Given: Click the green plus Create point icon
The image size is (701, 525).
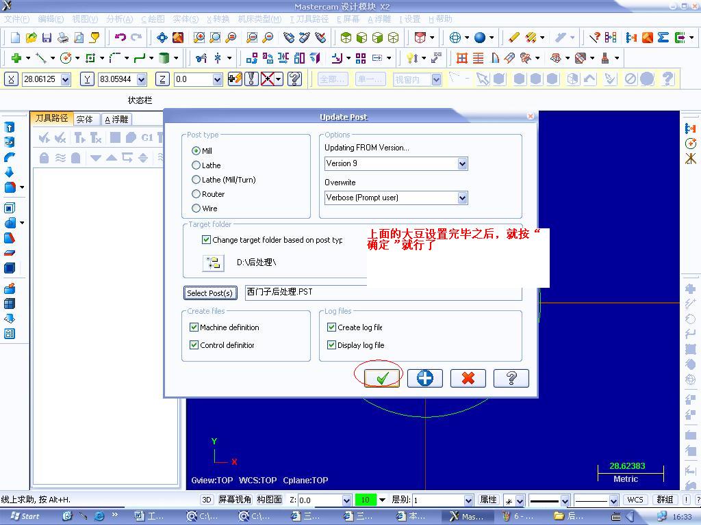Looking at the screenshot, I should pyautogui.click(x=16, y=58).
